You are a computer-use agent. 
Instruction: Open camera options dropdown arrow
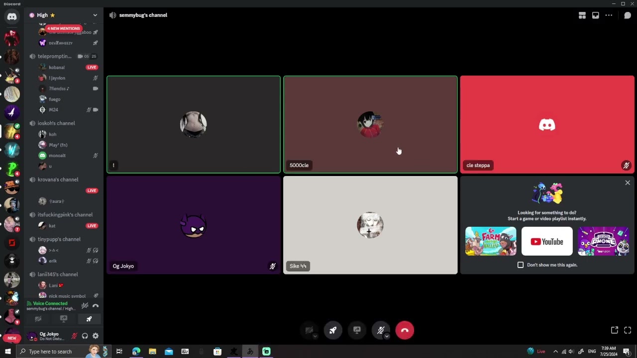(x=315, y=336)
